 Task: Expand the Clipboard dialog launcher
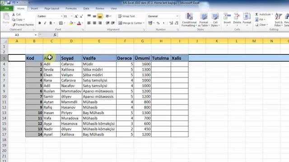click(x=33, y=30)
